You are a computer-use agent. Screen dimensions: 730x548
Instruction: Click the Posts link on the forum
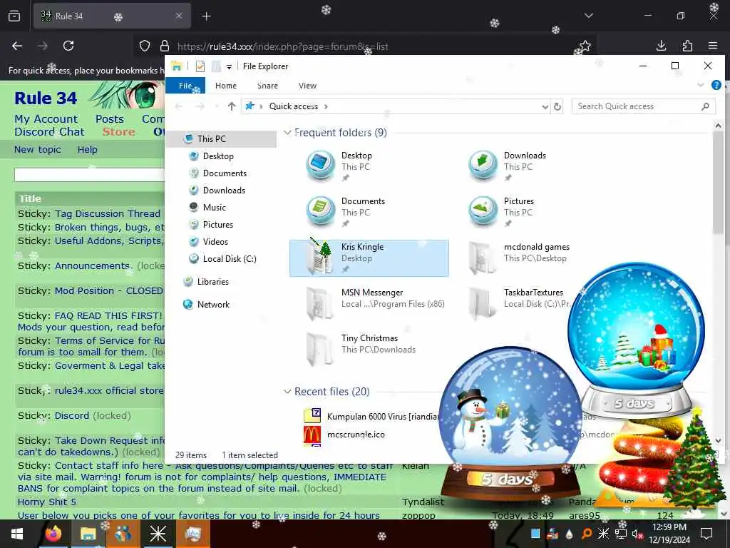click(109, 119)
